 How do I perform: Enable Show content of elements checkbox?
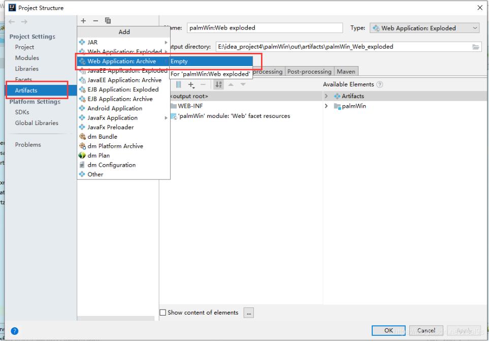[x=163, y=313]
